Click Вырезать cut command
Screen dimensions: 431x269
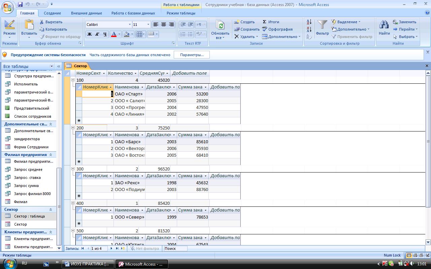51,22
